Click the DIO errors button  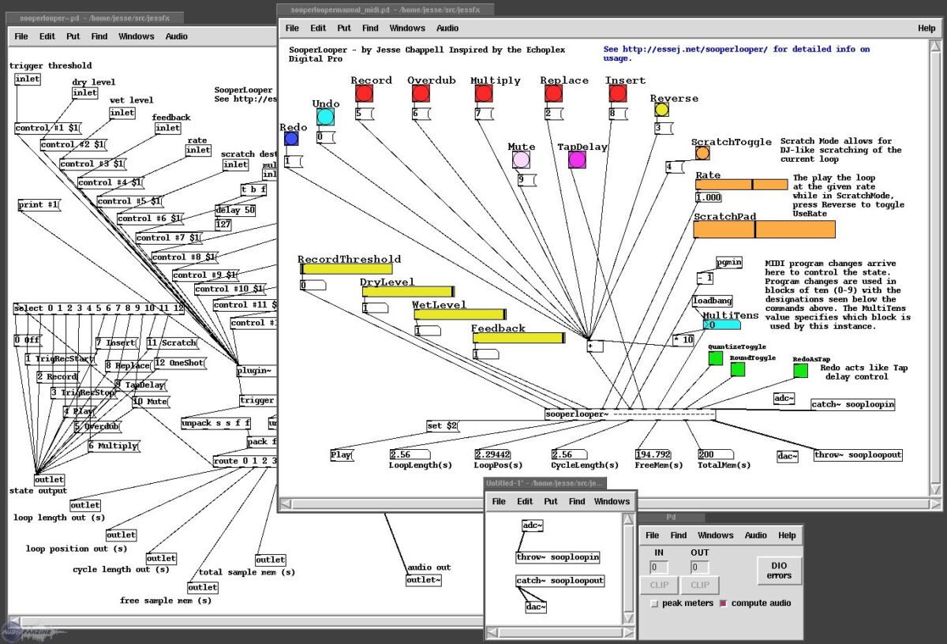(x=779, y=570)
